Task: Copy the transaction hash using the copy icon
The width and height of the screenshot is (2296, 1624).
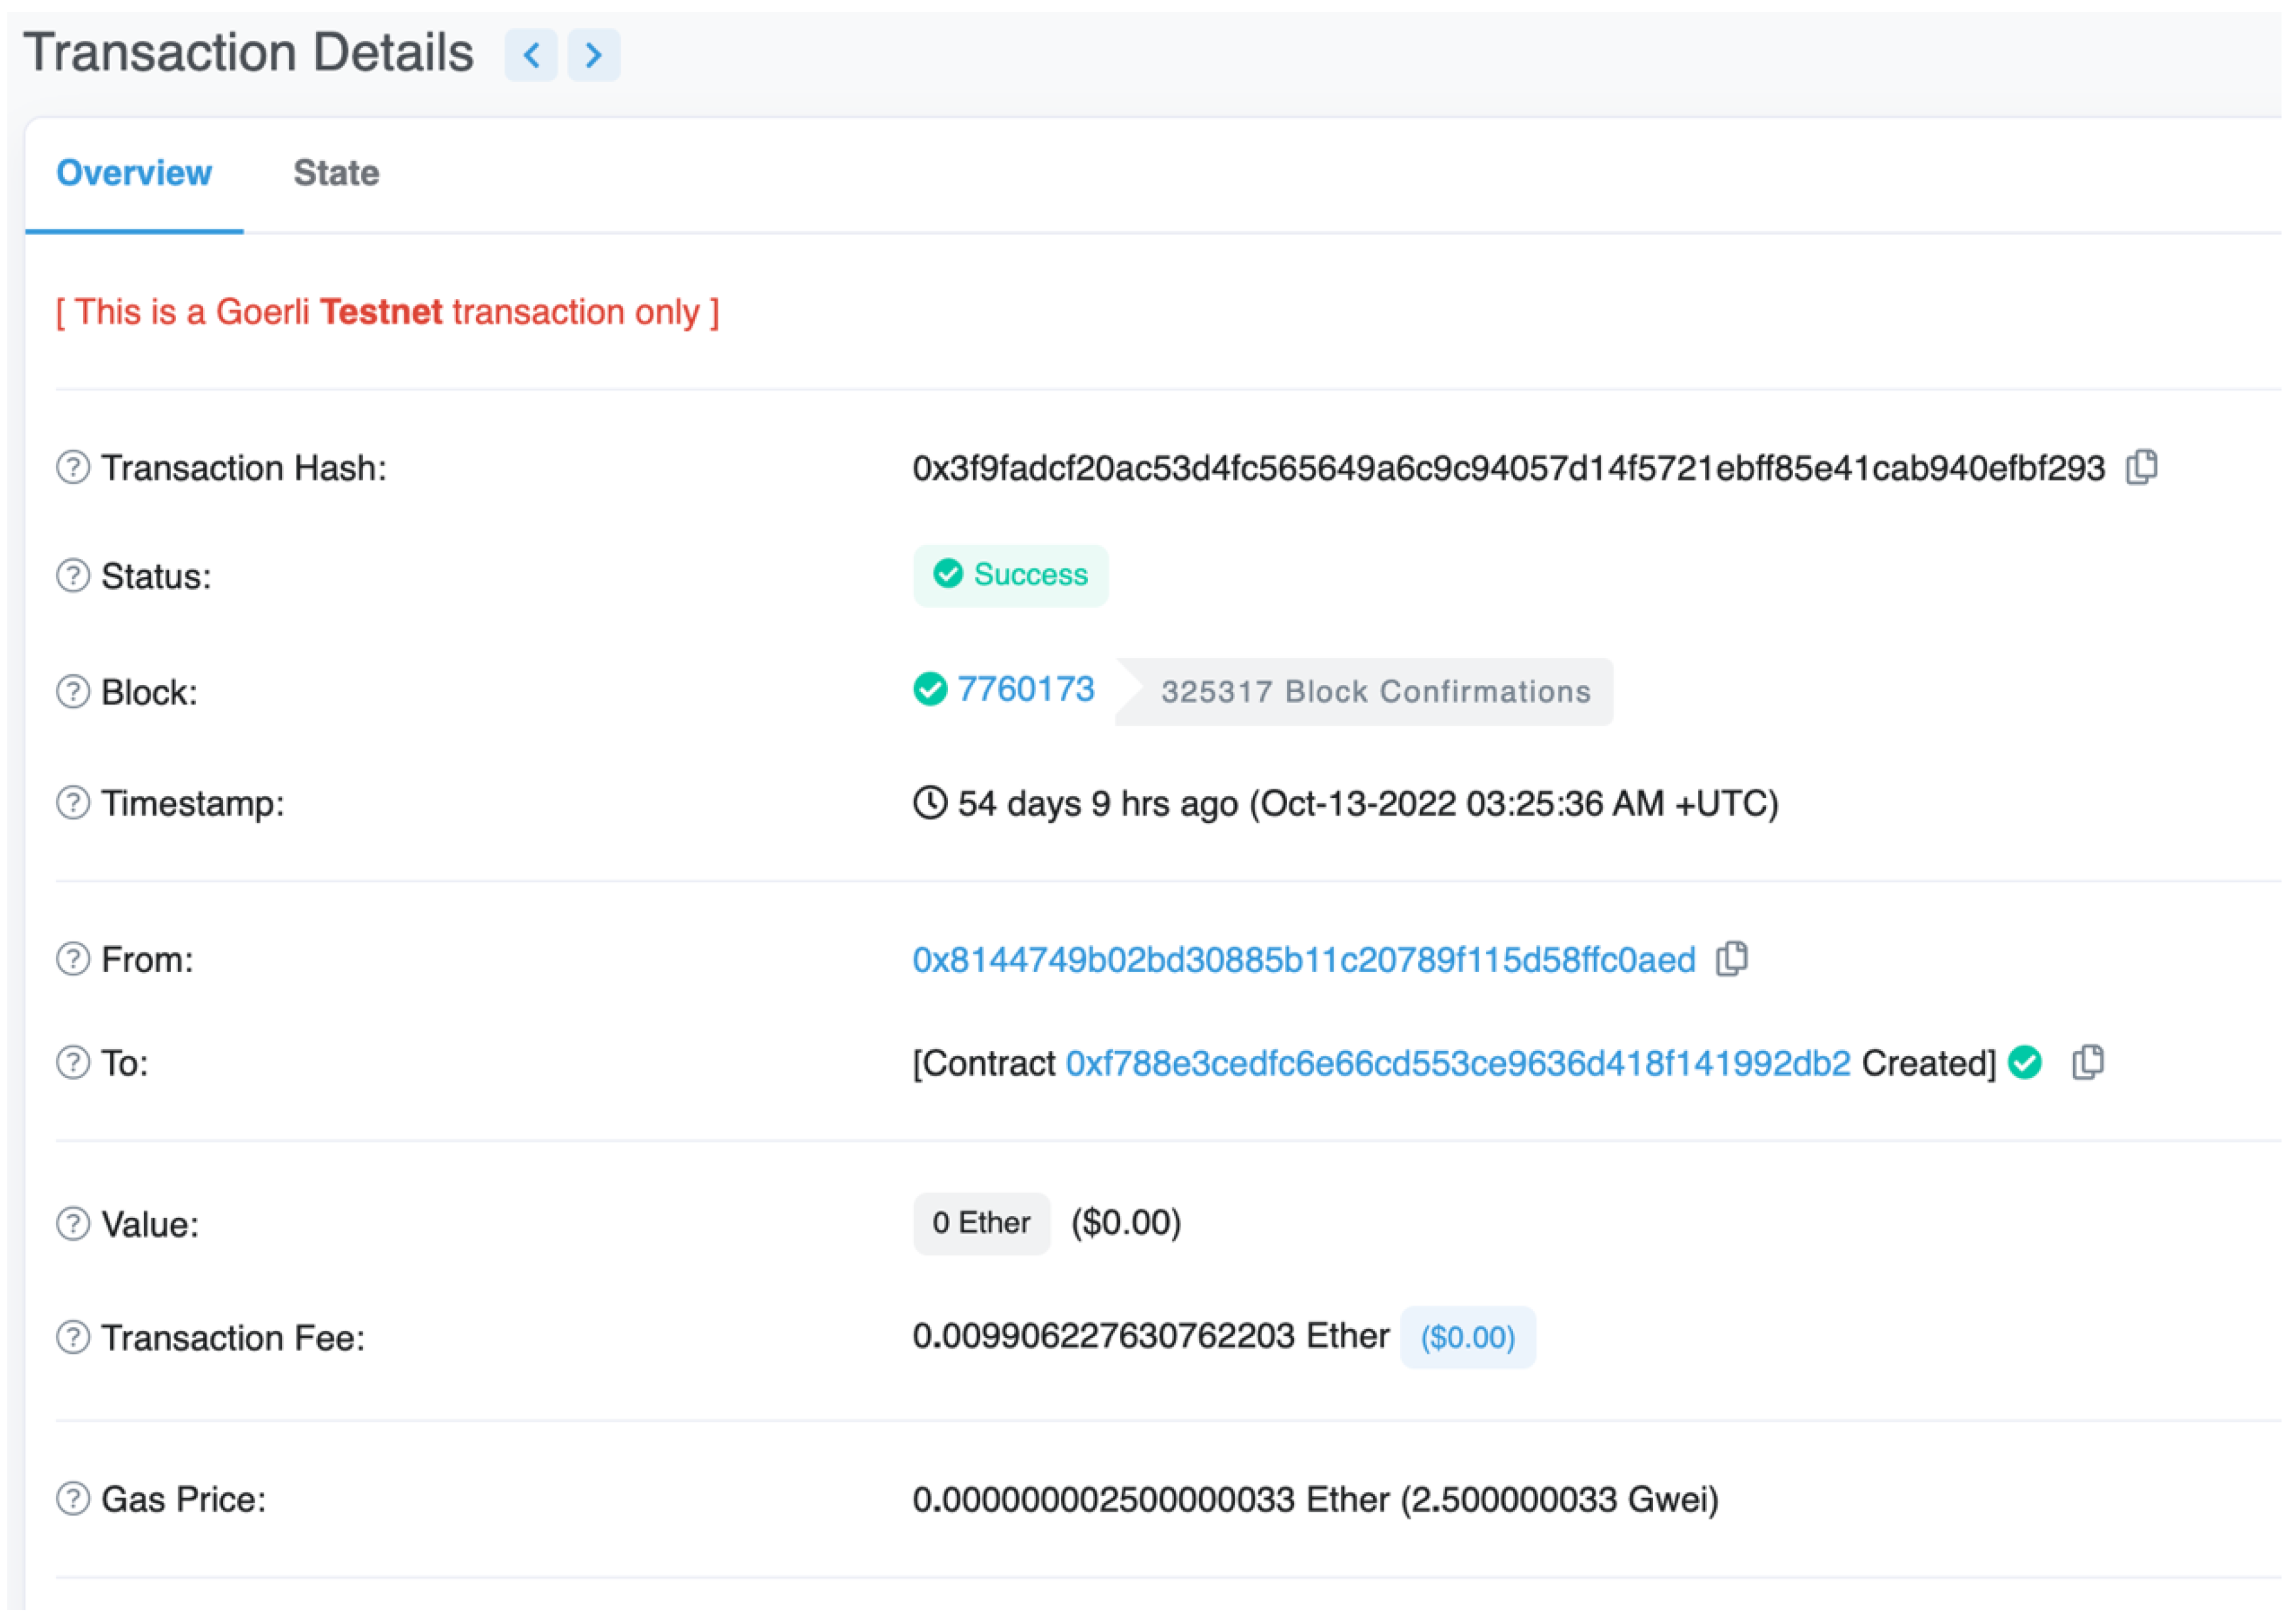Action: click(2143, 467)
